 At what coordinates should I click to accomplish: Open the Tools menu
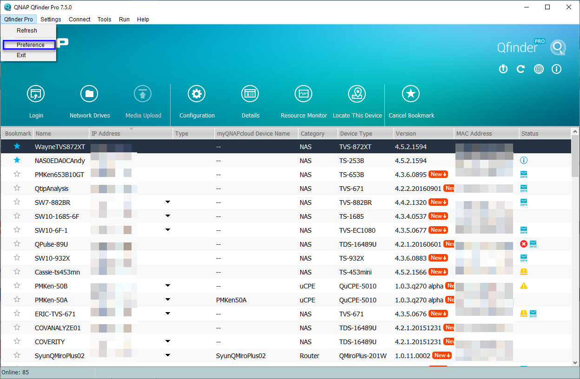coord(104,20)
